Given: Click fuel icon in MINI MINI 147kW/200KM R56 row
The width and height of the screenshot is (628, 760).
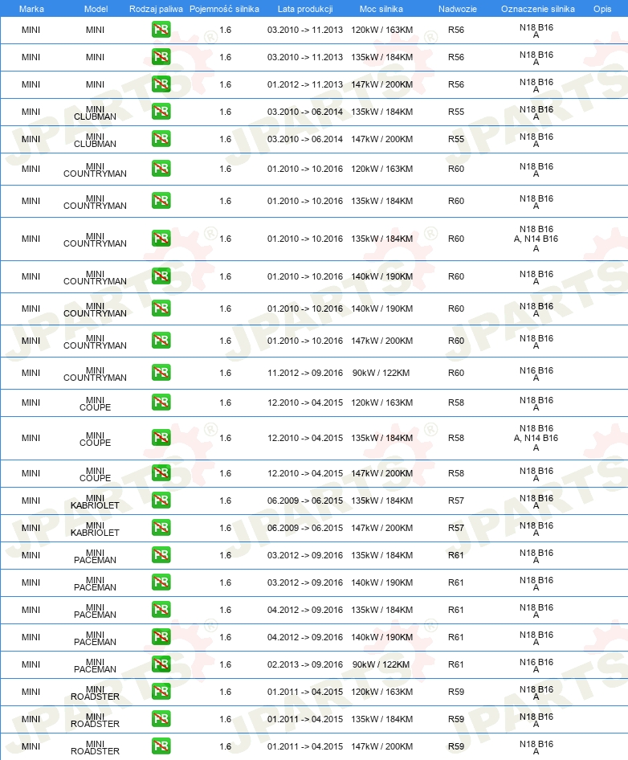Looking at the screenshot, I should (161, 84).
